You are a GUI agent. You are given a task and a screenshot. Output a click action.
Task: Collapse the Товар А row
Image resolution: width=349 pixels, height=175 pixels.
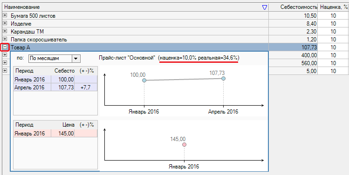pyautogui.click(x=5, y=47)
